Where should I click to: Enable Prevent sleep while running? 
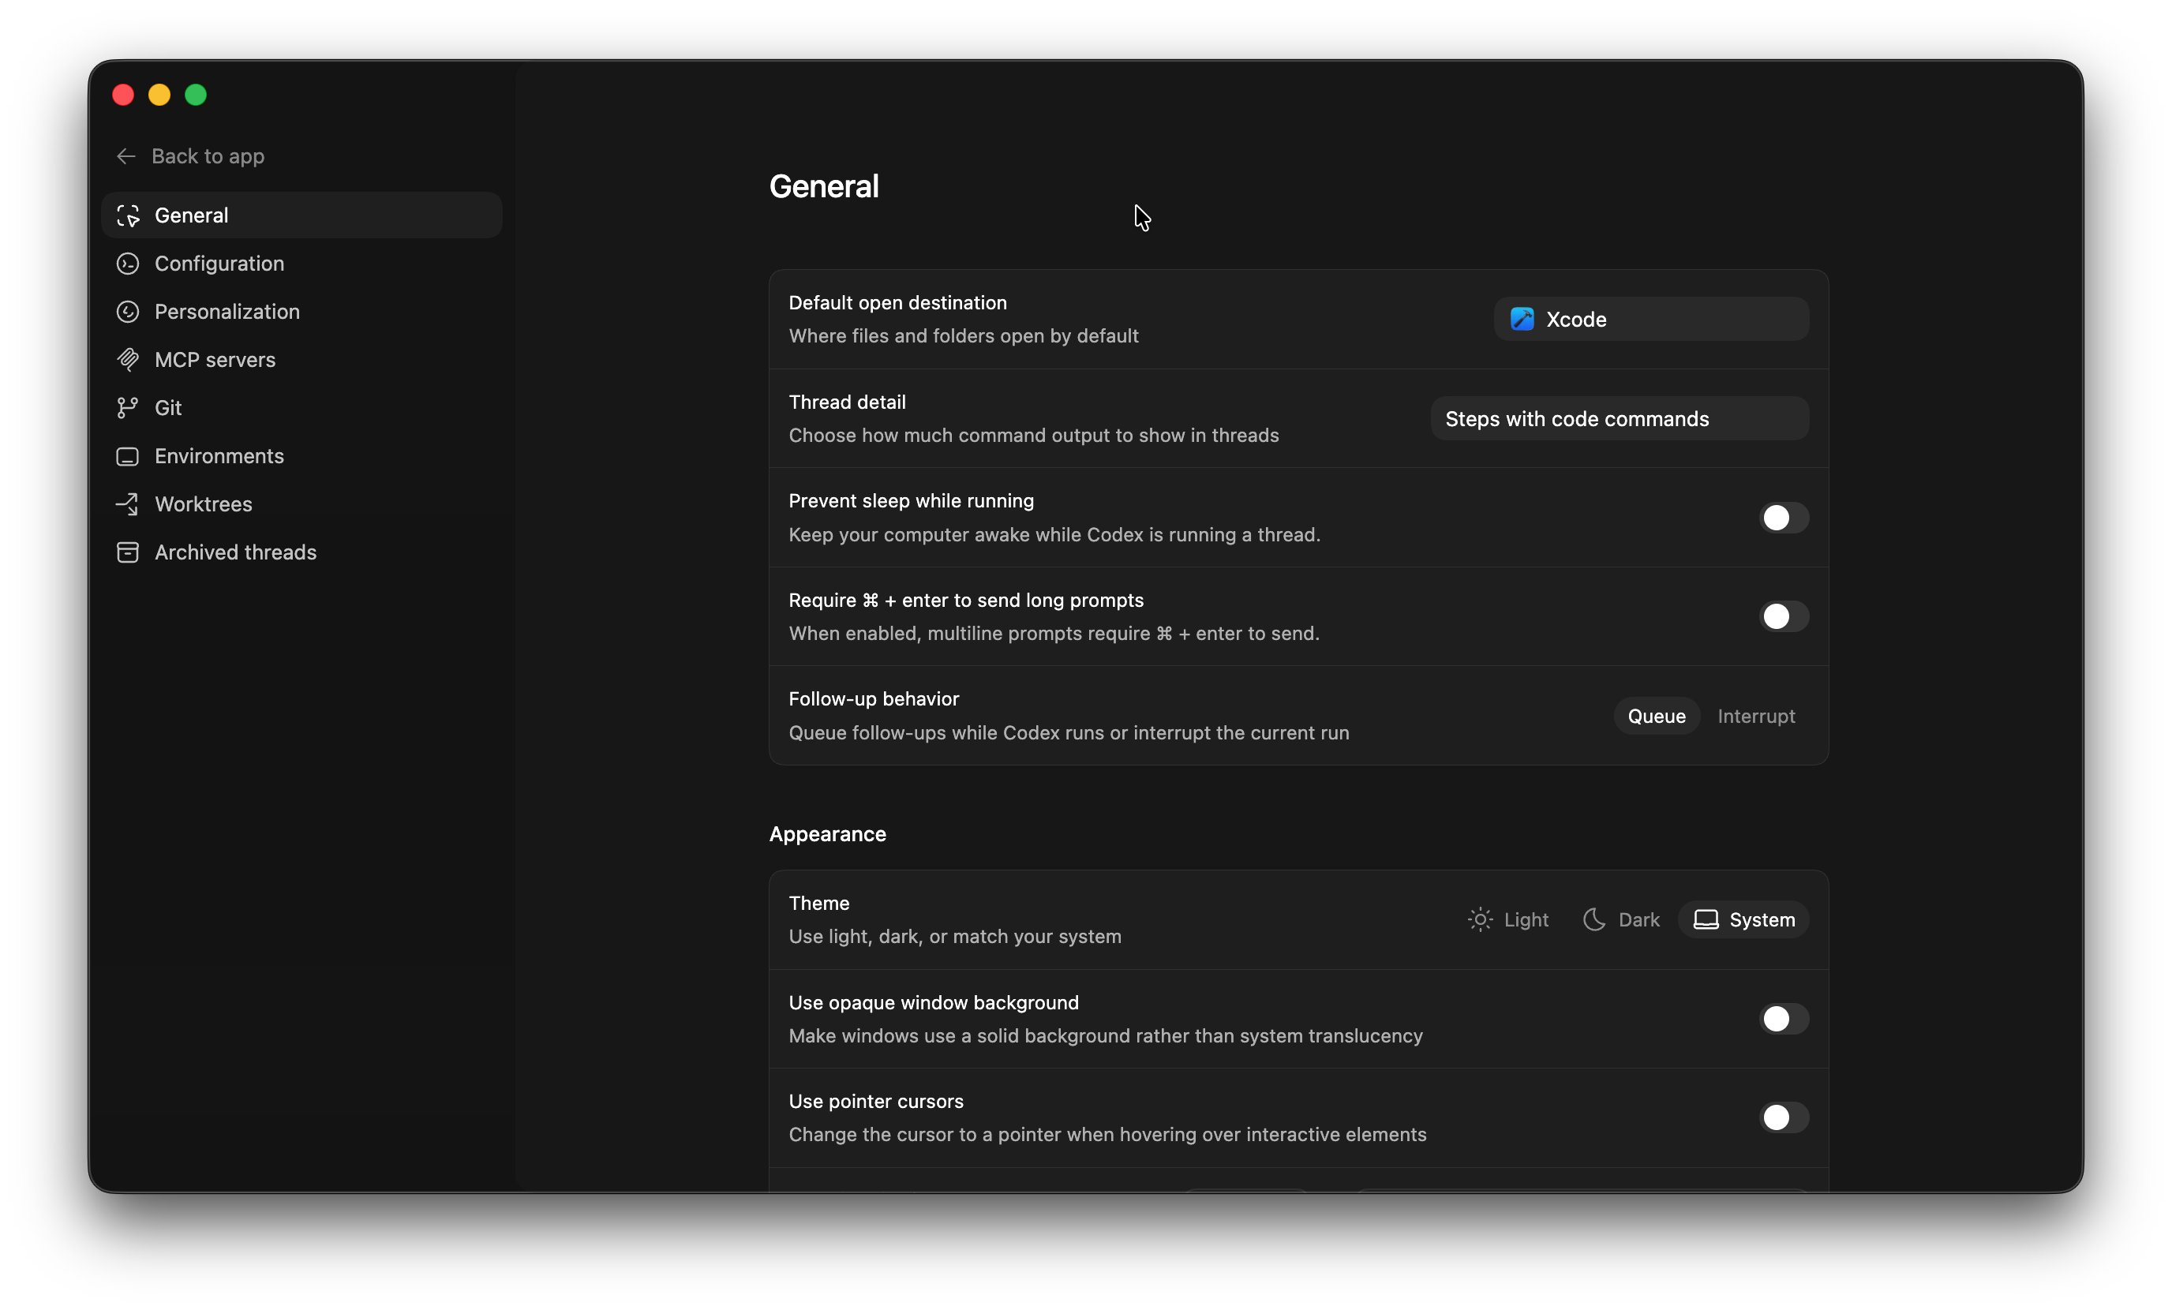(1783, 518)
